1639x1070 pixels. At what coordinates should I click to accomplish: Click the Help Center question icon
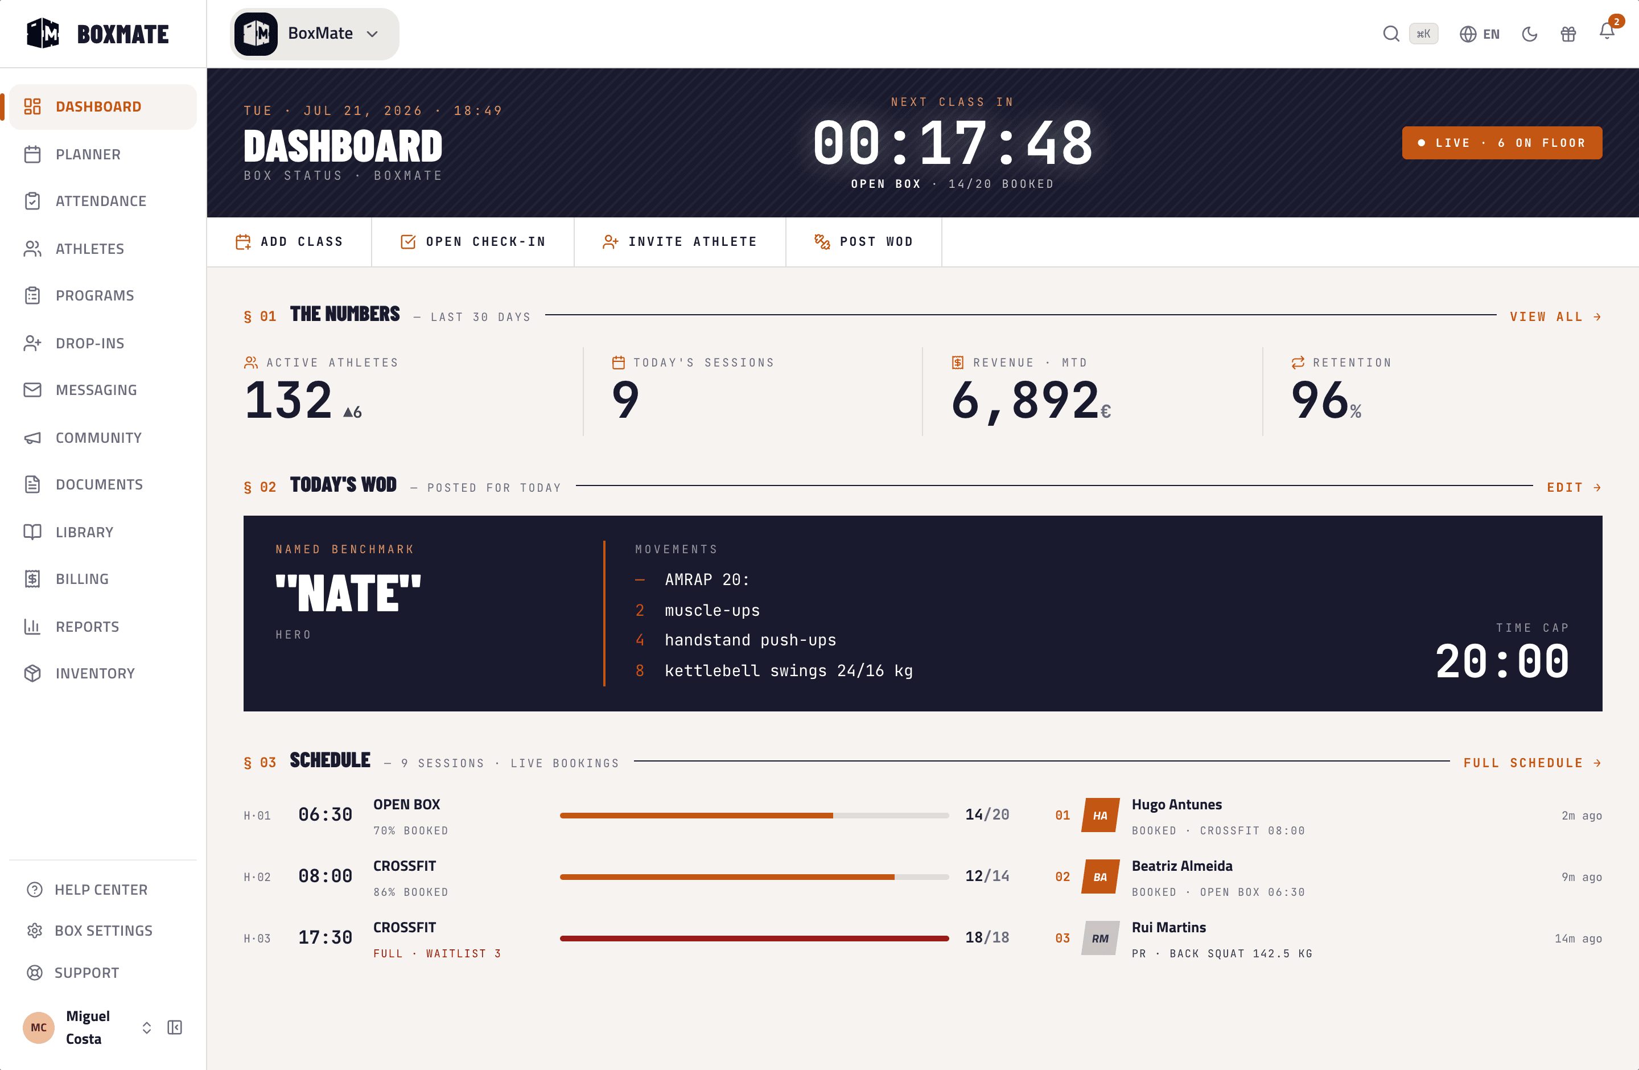click(35, 890)
